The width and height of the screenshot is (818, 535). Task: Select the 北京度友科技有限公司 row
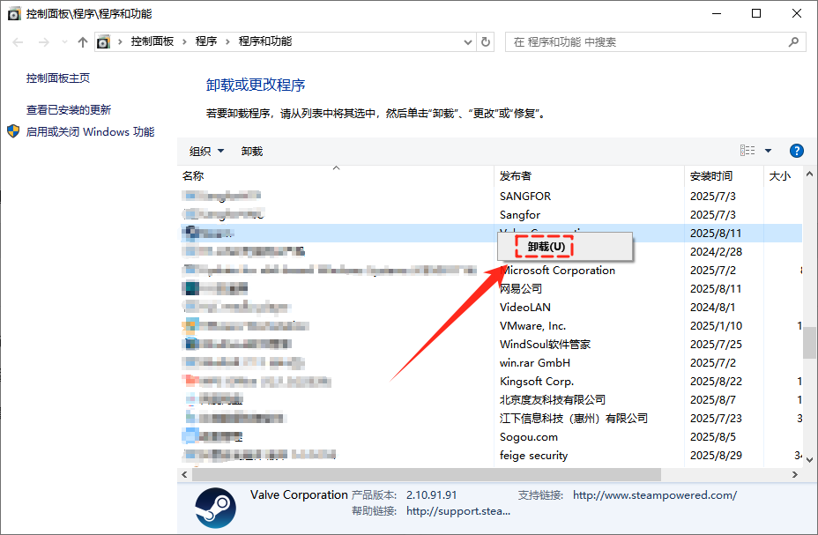click(x=490, y=400)
